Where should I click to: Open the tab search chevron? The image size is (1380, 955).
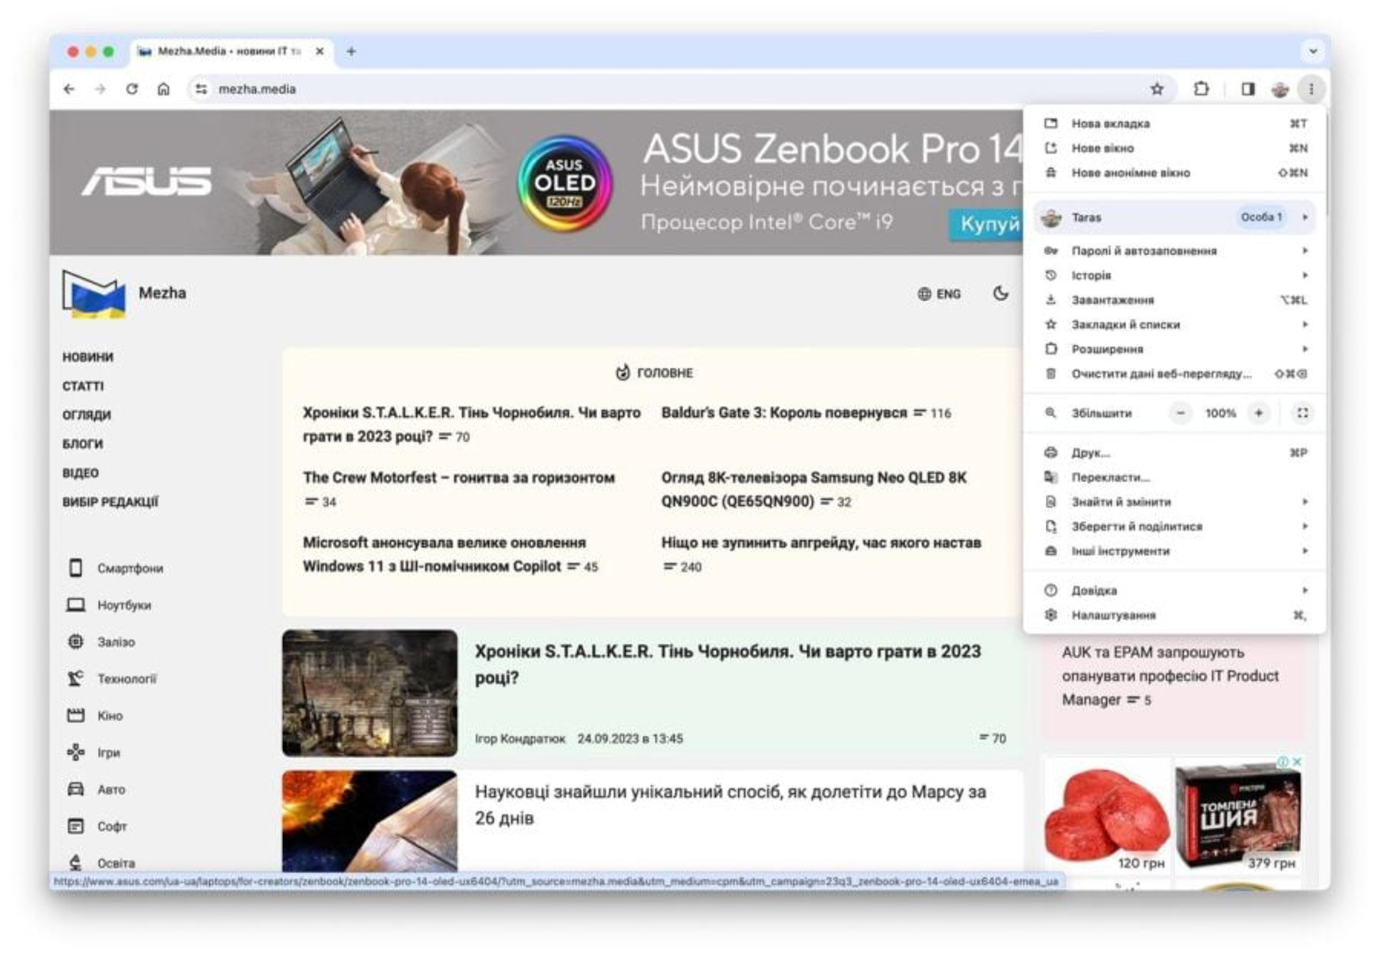click(x=1313, y=51)
